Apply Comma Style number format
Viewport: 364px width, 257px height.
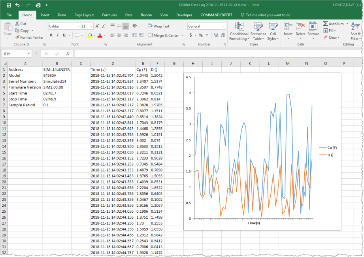pyautogui.click(x=207, y=35)
